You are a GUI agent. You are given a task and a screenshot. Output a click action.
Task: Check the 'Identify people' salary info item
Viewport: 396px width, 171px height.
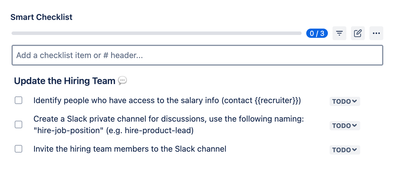(18, 101)
